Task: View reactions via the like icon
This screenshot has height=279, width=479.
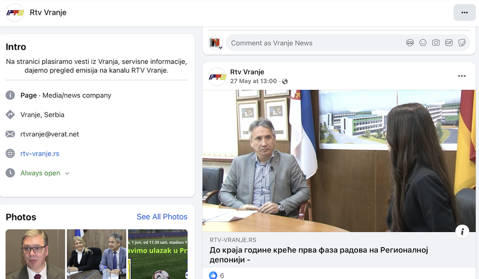Action: click(x=213, y=276)
